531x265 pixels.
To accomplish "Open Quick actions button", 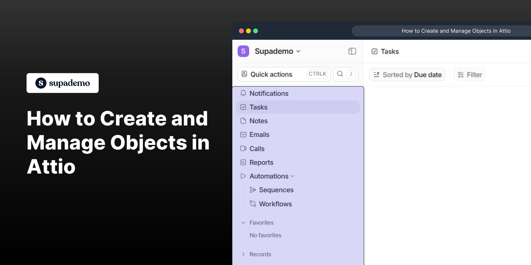I will click(284, 74).
